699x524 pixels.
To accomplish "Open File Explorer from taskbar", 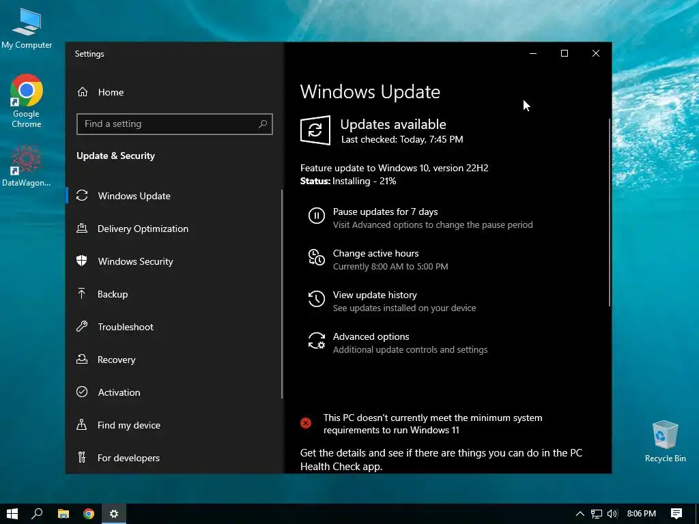I will (63, 514).
